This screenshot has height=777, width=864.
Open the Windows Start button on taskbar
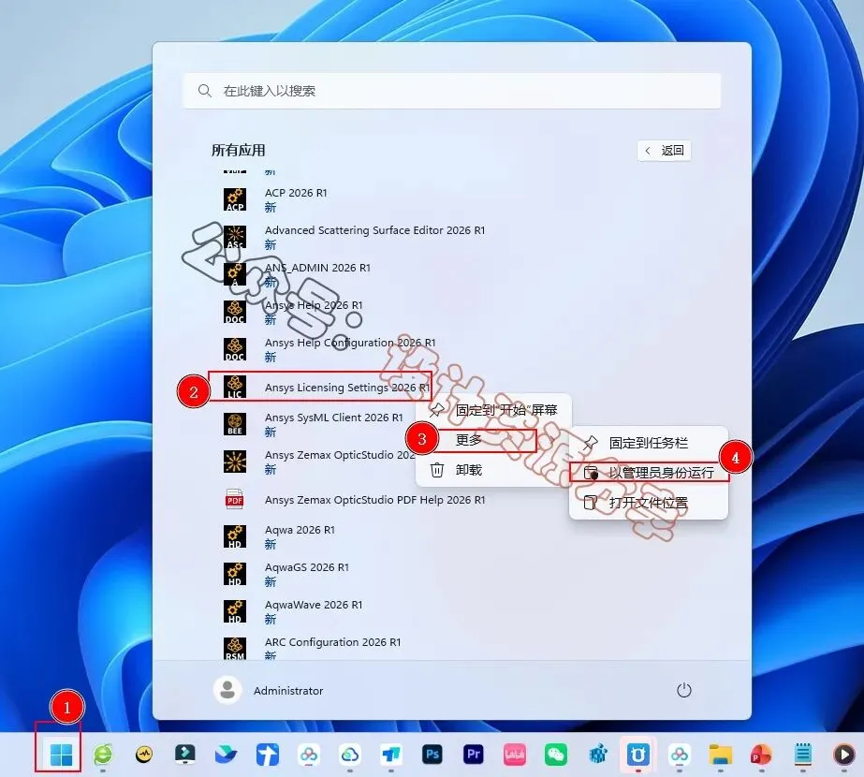click(61, 755)
